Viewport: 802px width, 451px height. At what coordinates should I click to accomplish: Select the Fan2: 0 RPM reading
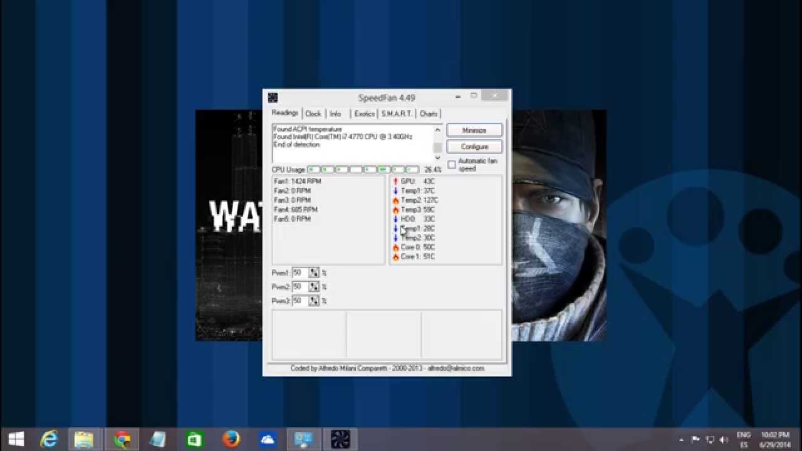(x=292, y=191)
